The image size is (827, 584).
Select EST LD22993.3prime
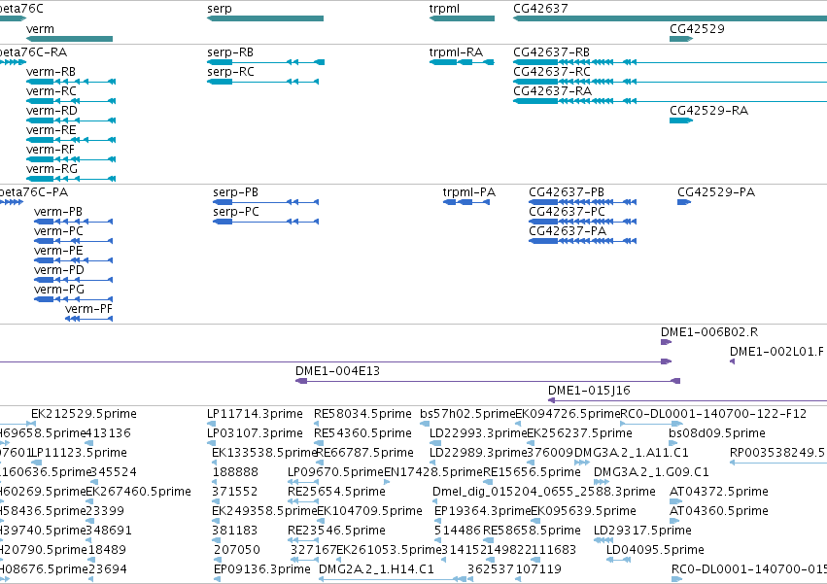click(x=478, y=433)
